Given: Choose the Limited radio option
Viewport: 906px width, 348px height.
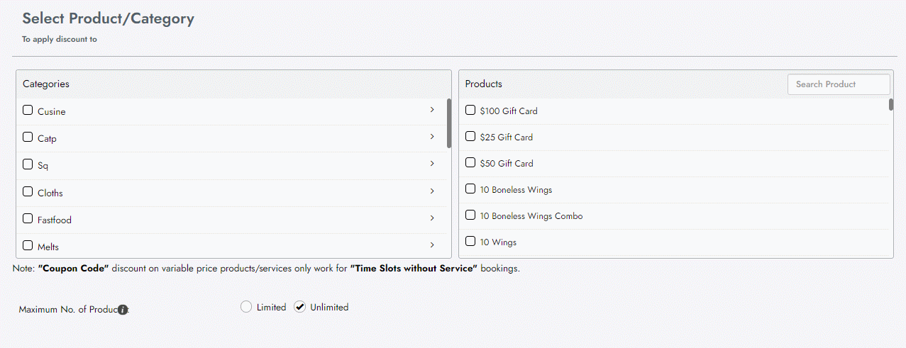Looking at the screenshot, I should click(x=246, y=307).
